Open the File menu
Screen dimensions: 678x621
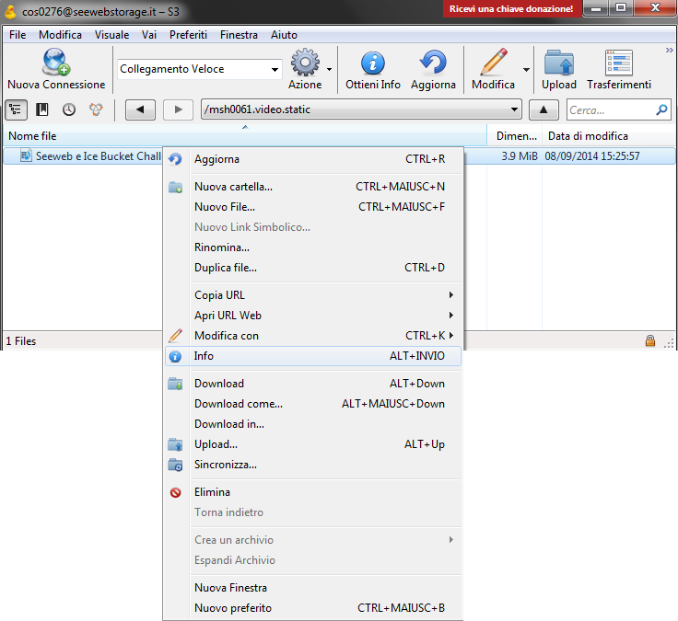coord(18,35)
